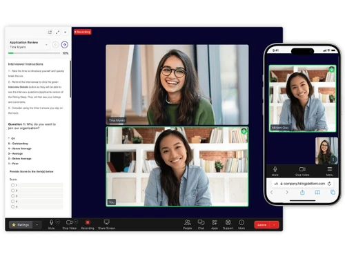Click '4 - Above Average' rating text
This screenshot has height=259, width=345.
coord(20,148)
